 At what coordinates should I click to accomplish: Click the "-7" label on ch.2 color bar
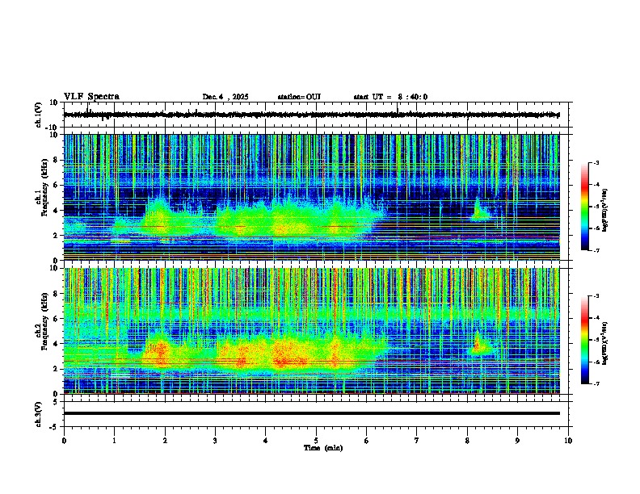pos(596,384)
